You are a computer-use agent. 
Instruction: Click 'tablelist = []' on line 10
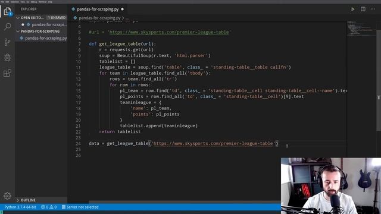click(x=117, y=61)
